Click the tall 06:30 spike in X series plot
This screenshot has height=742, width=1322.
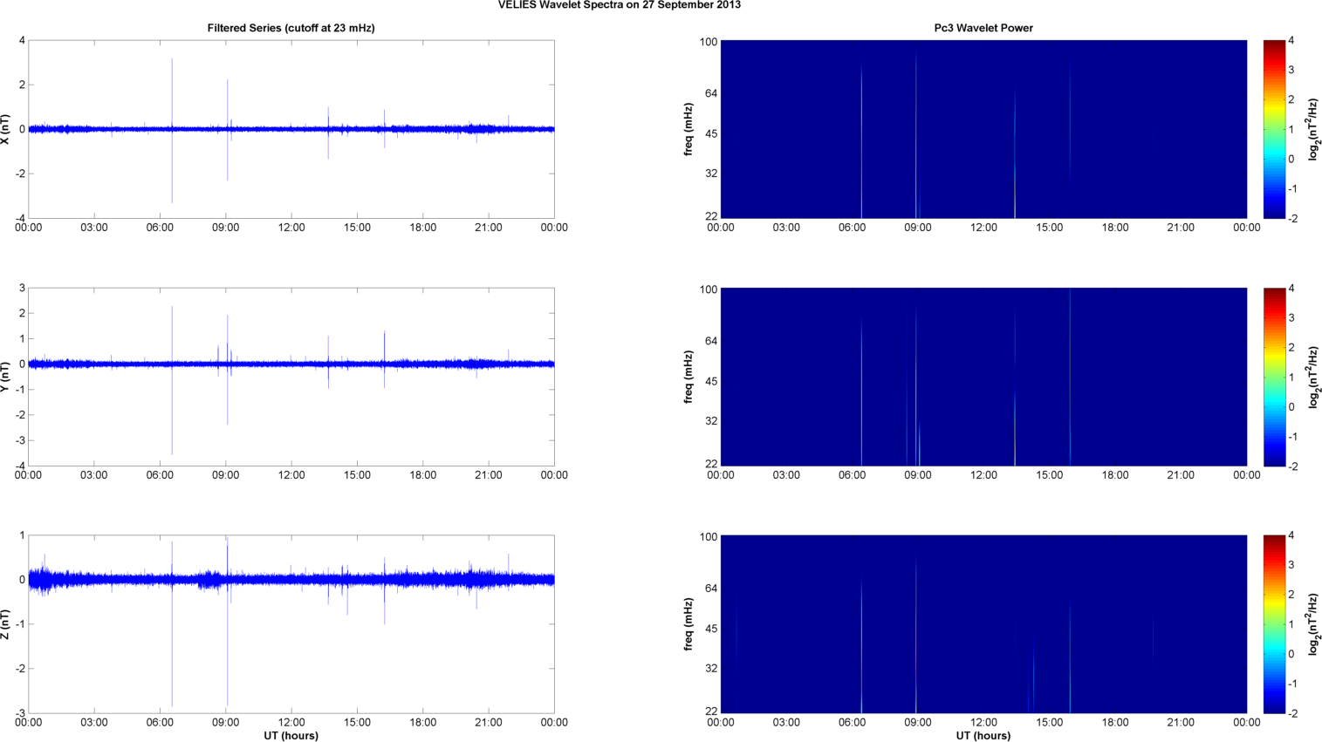point(172,131)
